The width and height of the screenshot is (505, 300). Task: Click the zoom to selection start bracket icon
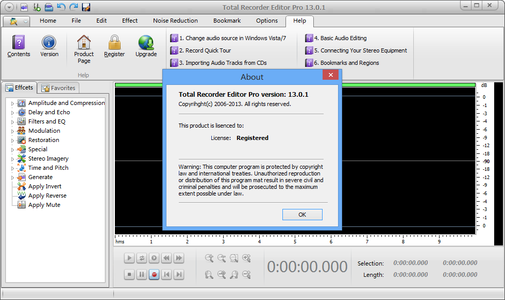(x=209, y=275)
